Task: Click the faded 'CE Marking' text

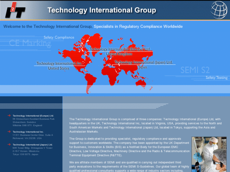Action: pos(30,43)
